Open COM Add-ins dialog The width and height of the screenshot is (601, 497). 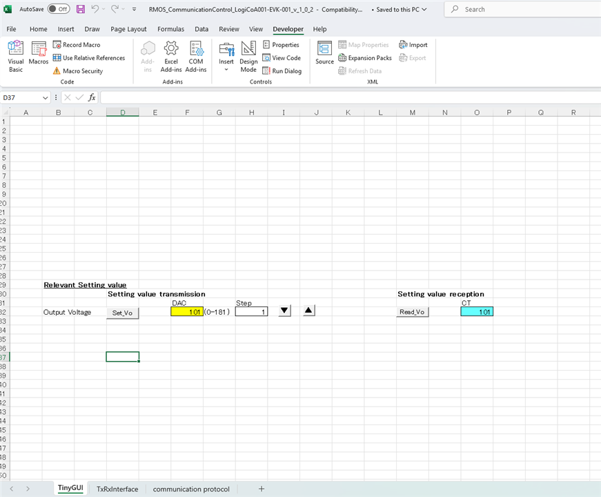click(x=196, y=55)
